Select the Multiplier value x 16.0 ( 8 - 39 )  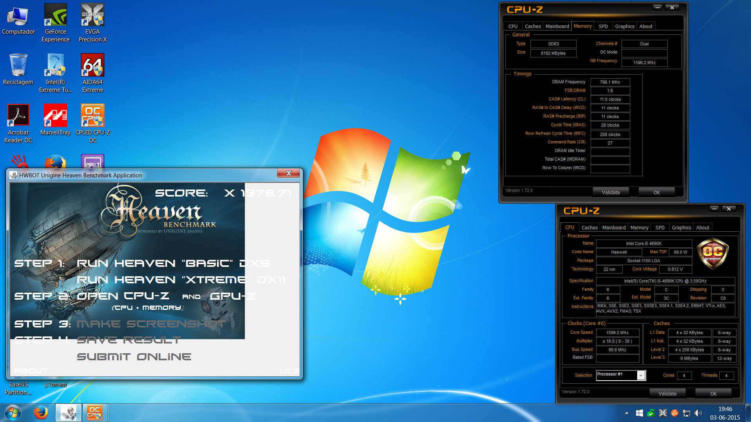(617, 341)
